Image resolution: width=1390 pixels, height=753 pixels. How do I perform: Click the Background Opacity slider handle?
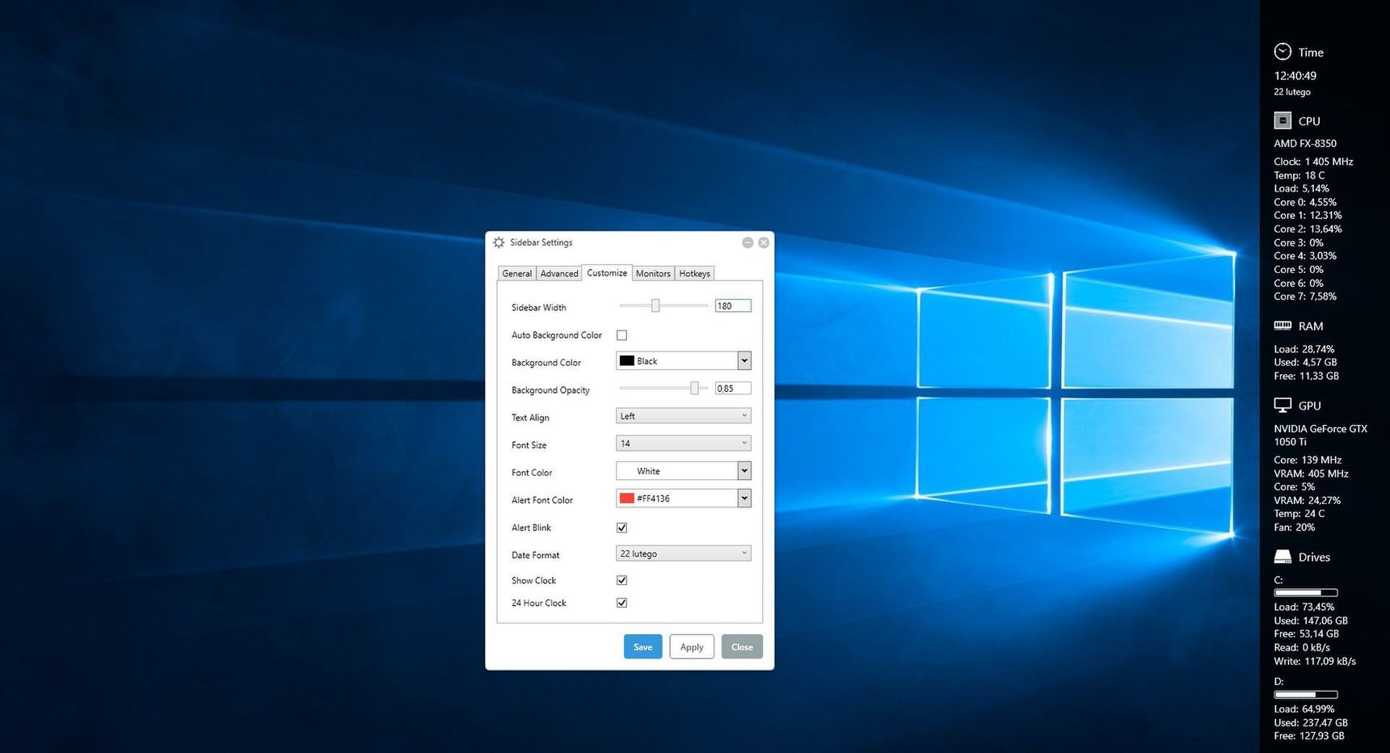694,388
